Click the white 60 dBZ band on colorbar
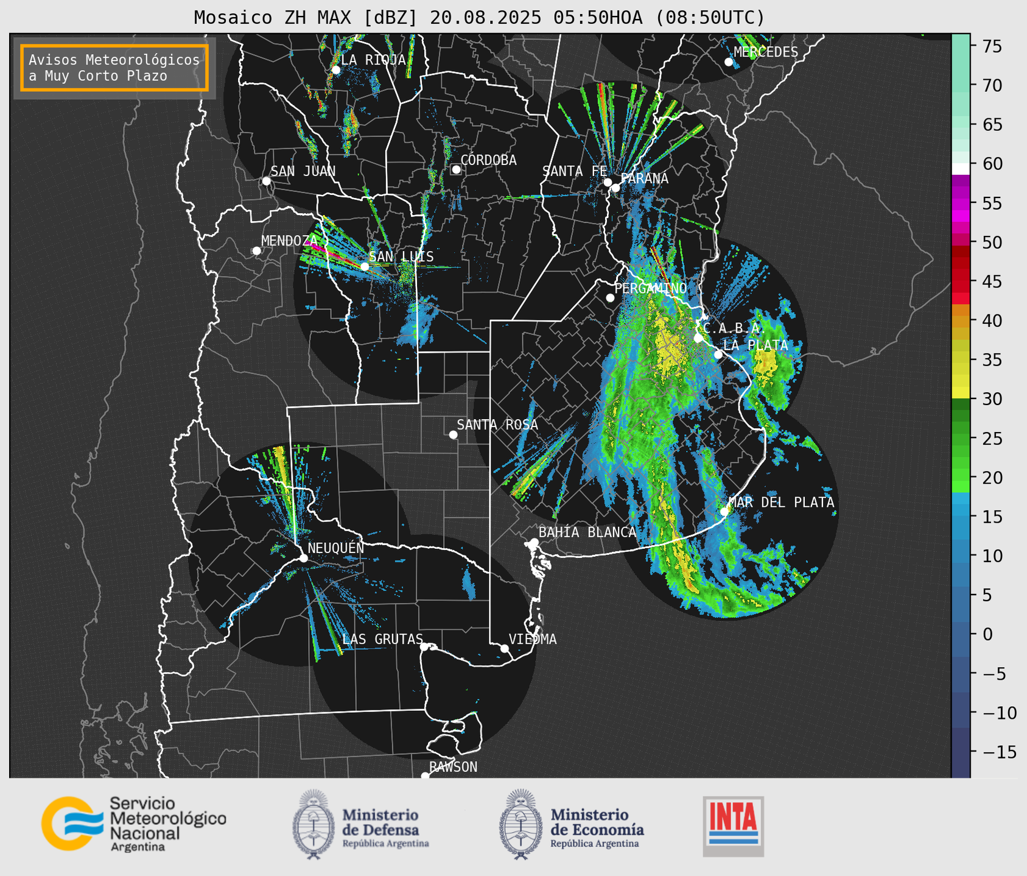 pyautogui.click(x=961, y=169)
